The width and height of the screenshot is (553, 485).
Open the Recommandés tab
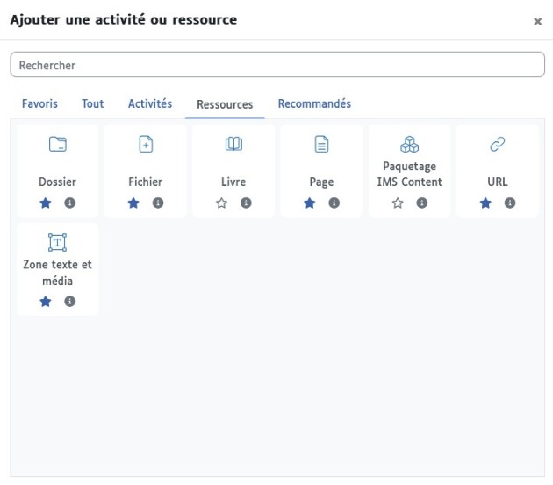click(x=314, y=103)
